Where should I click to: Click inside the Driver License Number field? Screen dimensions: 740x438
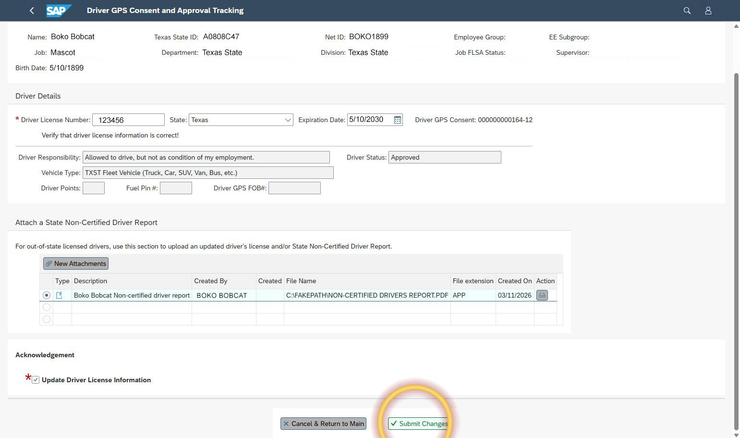(x=128, y=120)
